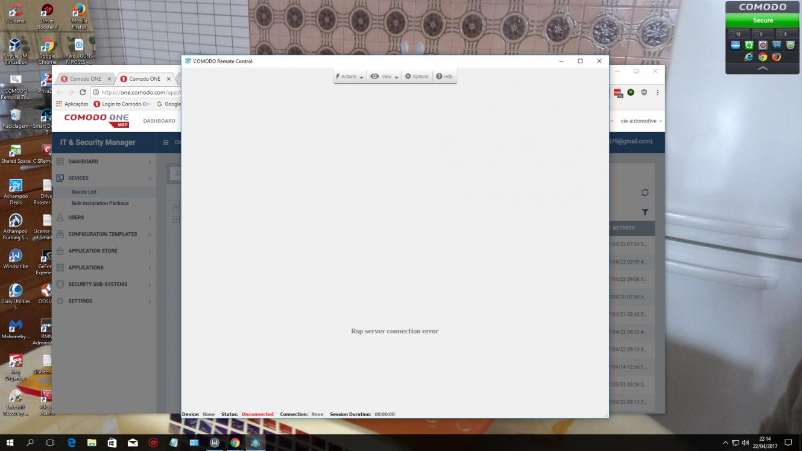The width and height of the screenshot is (802, 451).
Task: Open the Windows Start menu
Action: [10, 443]
